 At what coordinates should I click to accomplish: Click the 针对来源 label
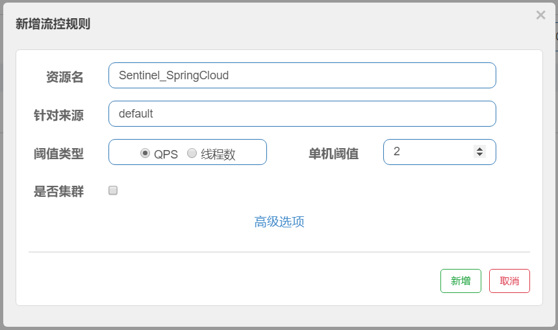[58, 116]
